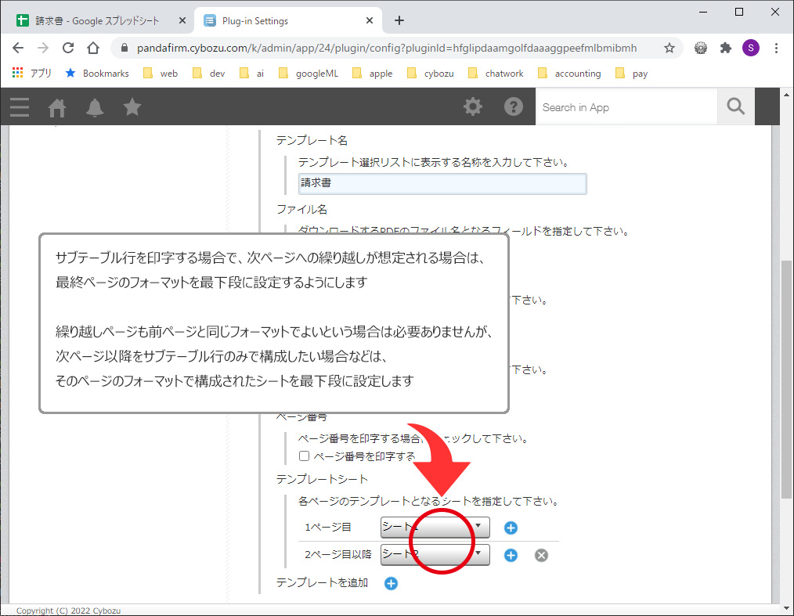
Task: Remove the 2ページ目以降 sheet row
Action: pos(541,555)
